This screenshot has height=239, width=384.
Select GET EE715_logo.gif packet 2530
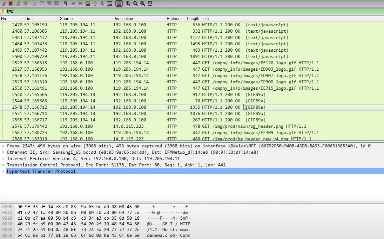(192, 88)
